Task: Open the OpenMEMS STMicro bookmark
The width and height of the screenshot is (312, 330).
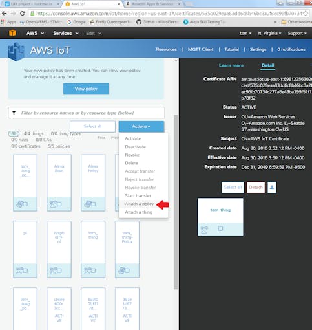Action: tap(41, 22)
